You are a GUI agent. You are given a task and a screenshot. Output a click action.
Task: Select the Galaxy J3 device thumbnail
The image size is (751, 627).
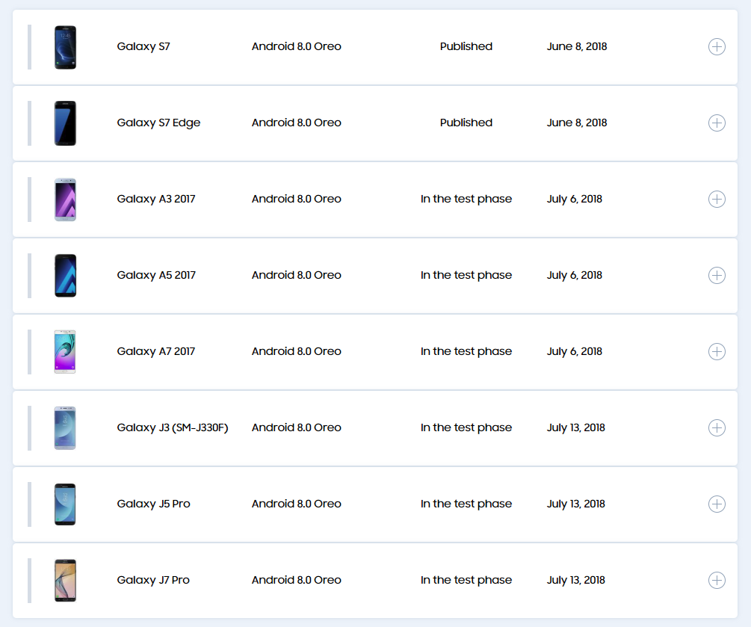click(65, 428)
